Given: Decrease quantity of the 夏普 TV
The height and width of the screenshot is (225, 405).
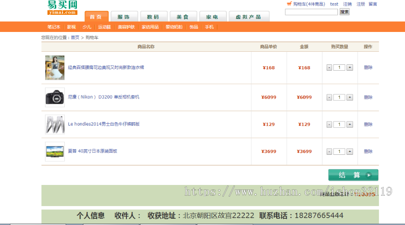Looking at the screenshot, I should coord(329,152).
